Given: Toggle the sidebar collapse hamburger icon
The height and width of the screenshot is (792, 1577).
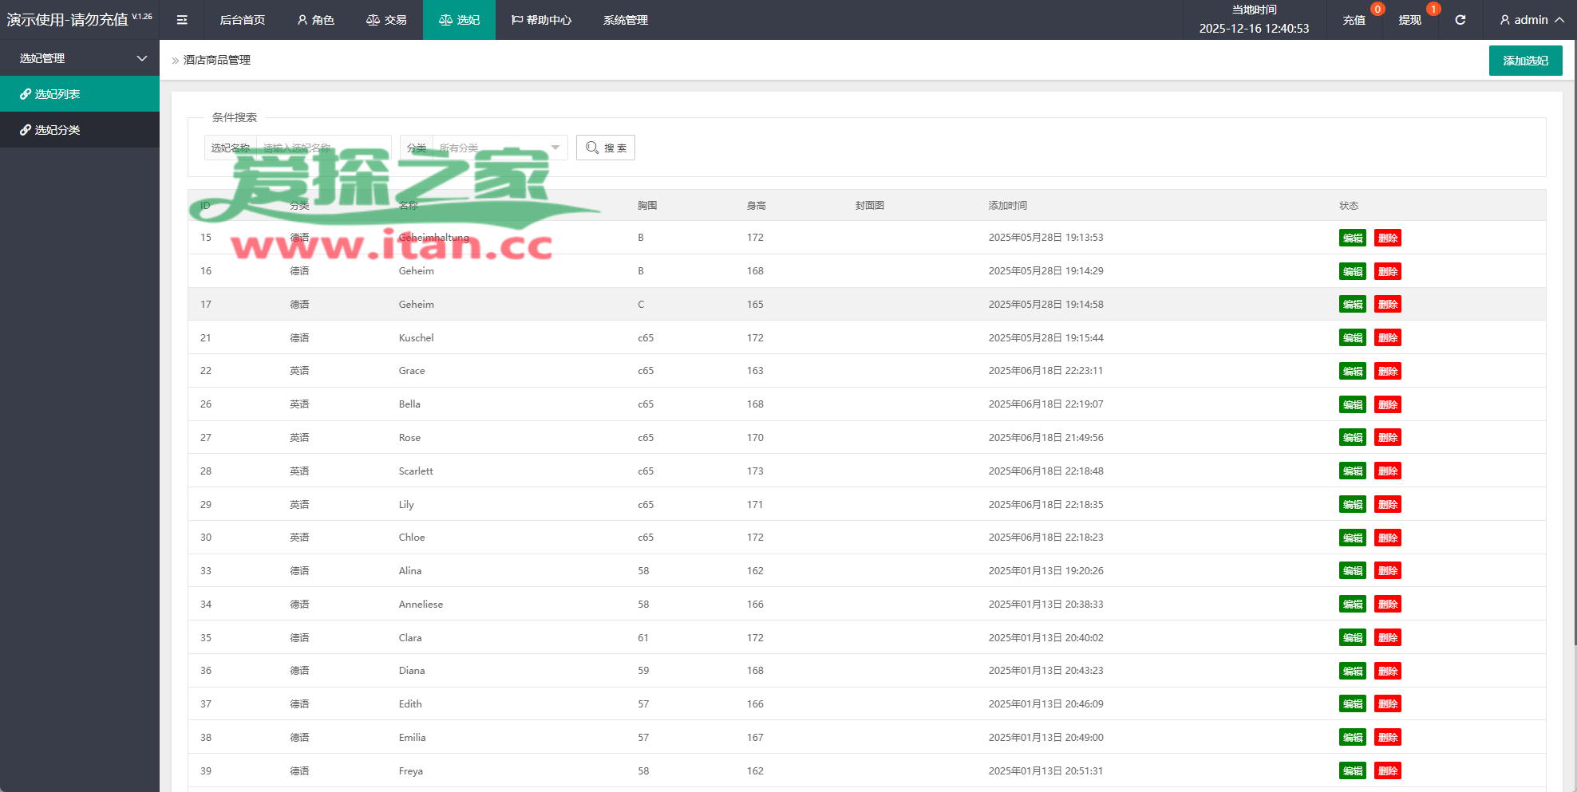Looking at the screenshot, I should tap(182, 20).
